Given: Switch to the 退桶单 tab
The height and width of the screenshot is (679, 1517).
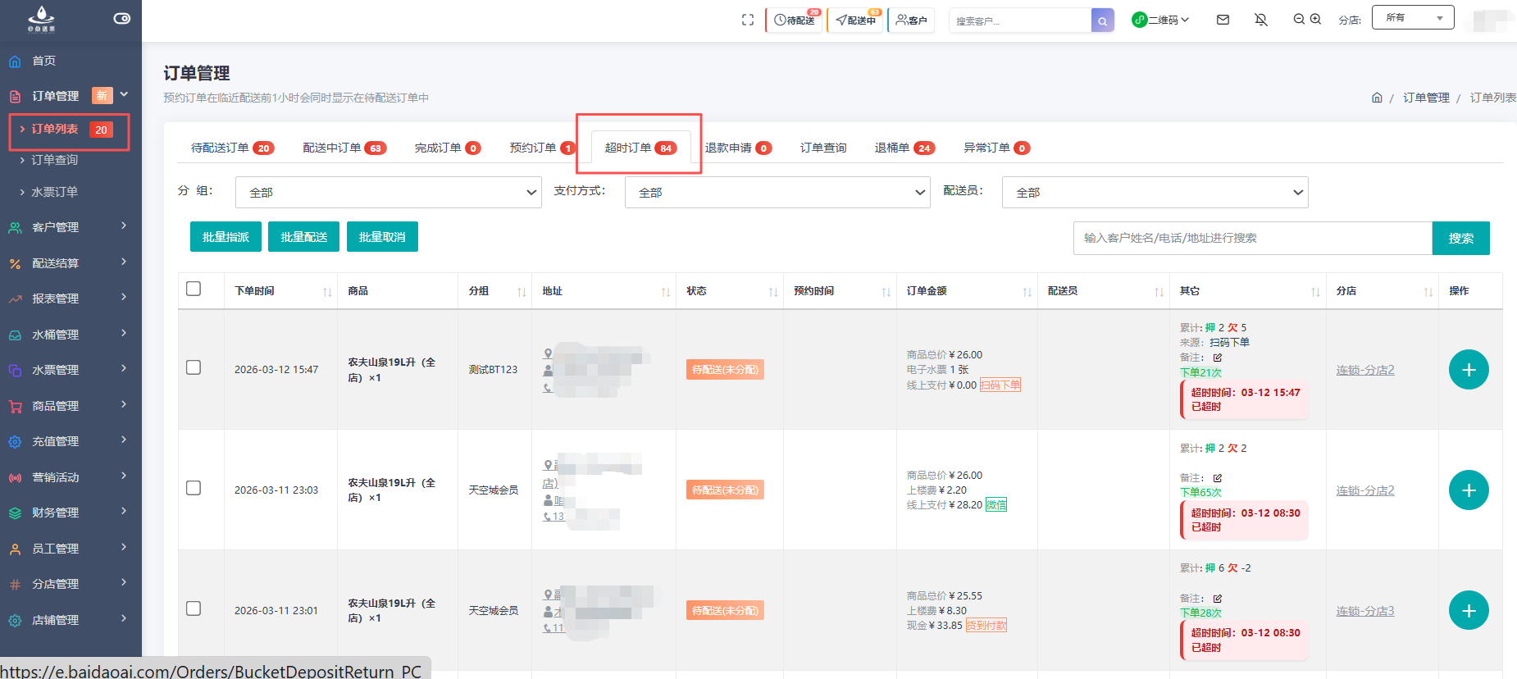Looking at the screenshot, I should click(904, 148).
